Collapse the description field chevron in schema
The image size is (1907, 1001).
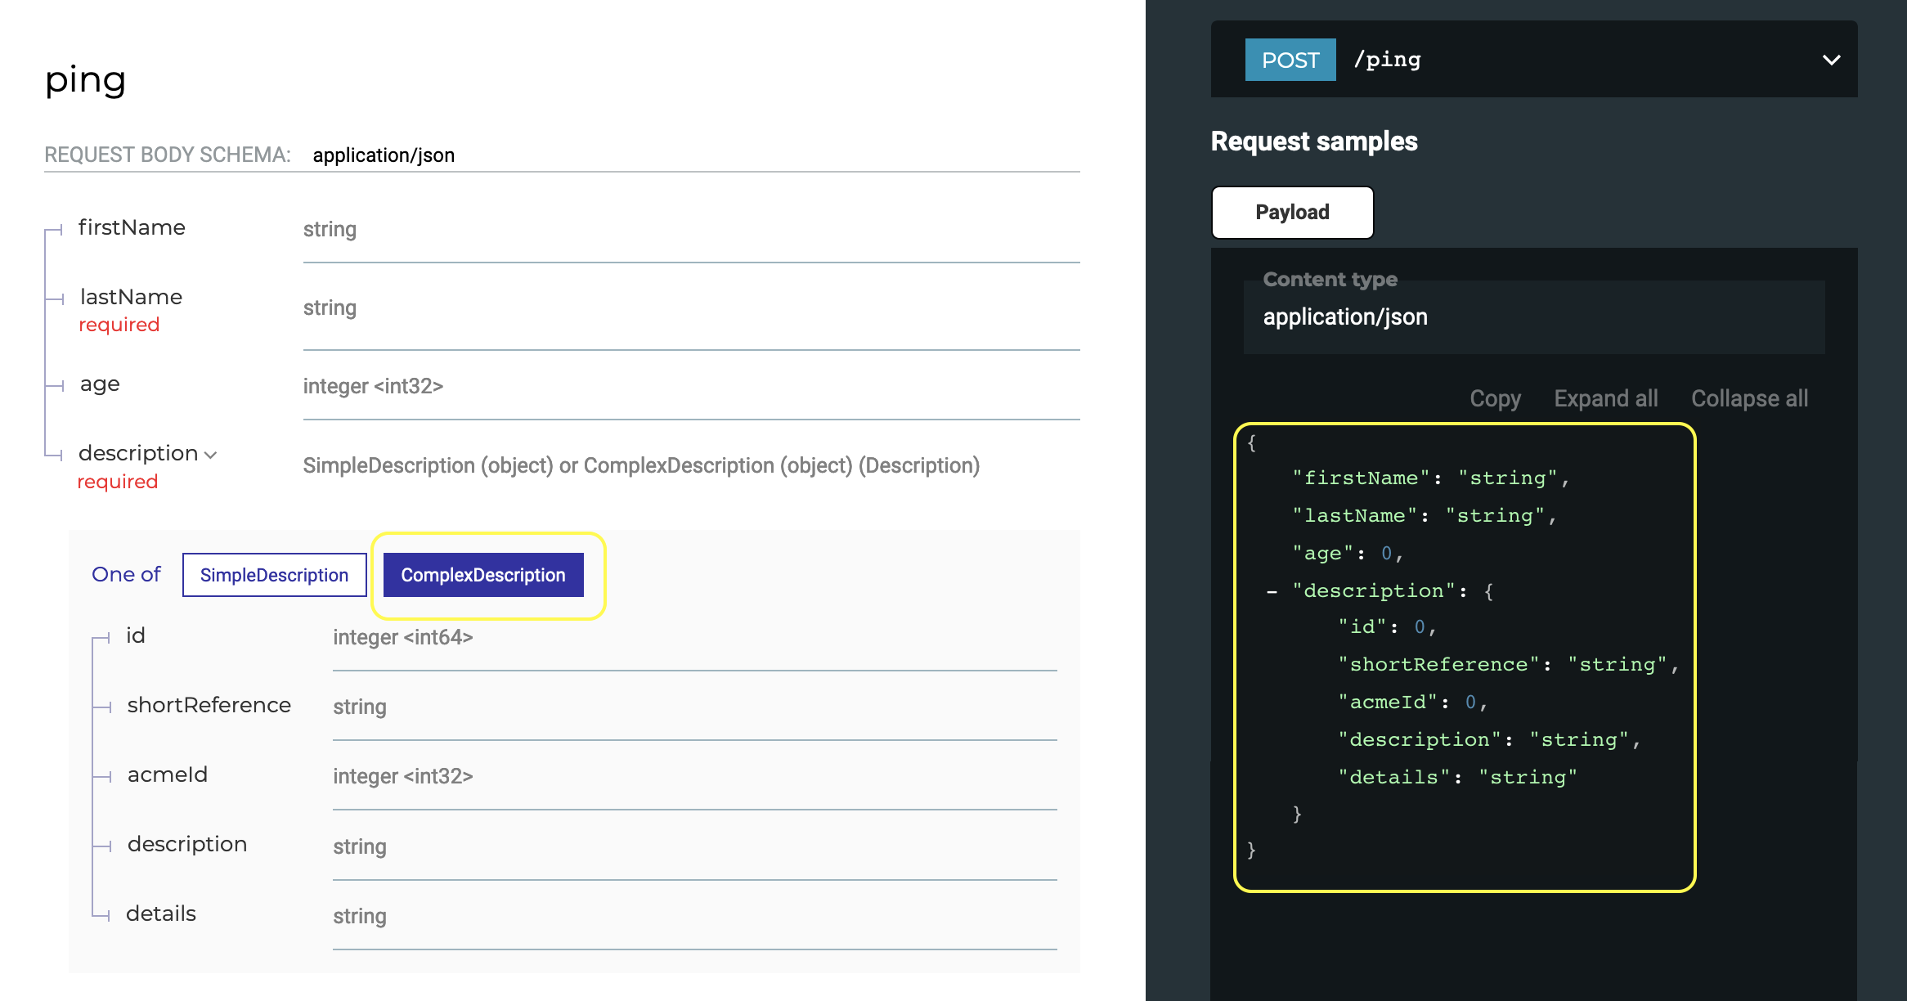(211, 454)
